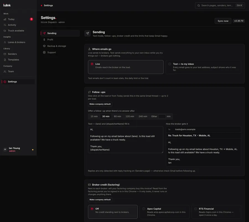Click the Lanes & brokers road icon
The image size is (249, 222).
[5, 42]
